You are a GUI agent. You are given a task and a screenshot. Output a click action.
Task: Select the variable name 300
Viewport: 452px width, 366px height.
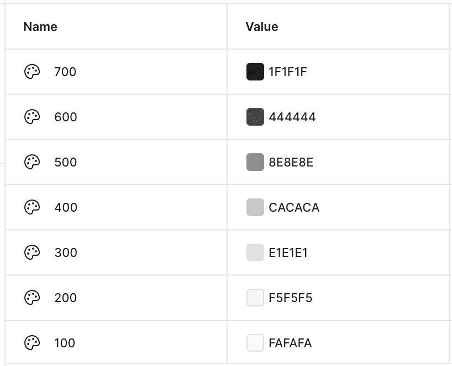click(x=66, y=252)
